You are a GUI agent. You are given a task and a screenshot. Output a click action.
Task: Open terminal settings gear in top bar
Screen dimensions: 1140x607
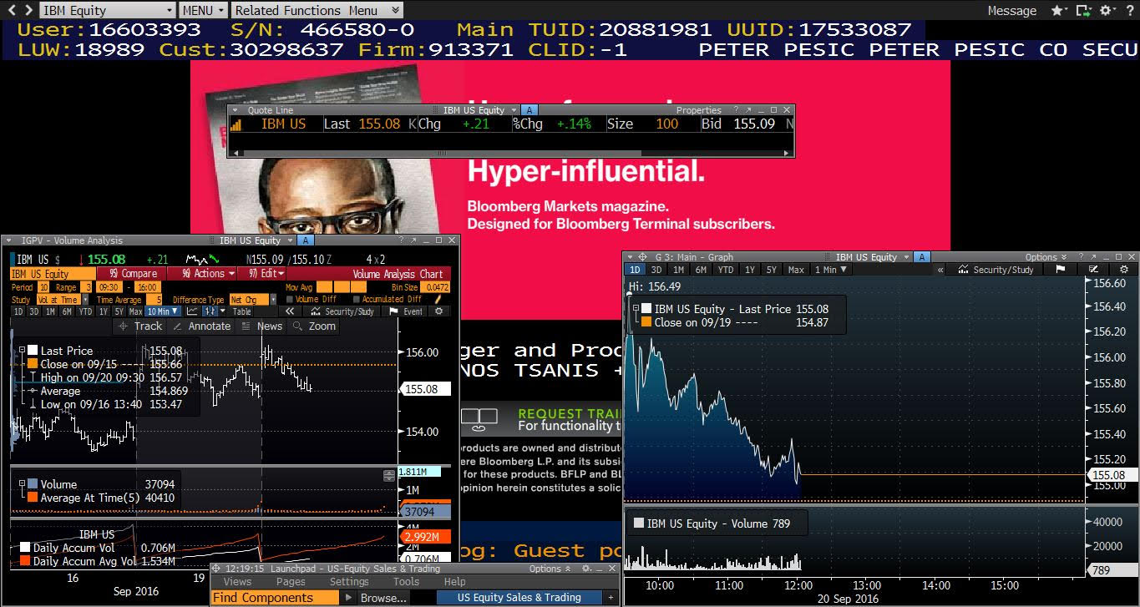click(1107, 11)
